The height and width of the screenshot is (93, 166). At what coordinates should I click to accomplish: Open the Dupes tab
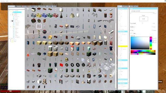(x=49, y=6)
